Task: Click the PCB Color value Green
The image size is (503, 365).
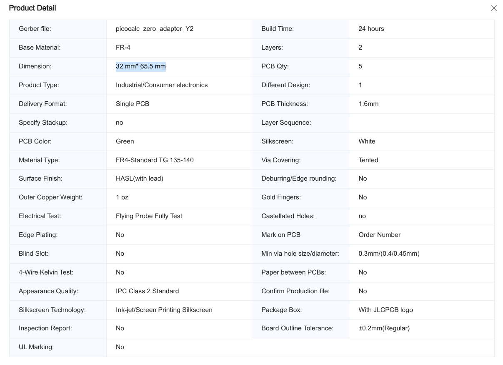Action: [x=125, y=141]
